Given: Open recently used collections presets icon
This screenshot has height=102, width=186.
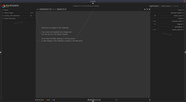Looking at the screenshot, I should pos(31,16).
